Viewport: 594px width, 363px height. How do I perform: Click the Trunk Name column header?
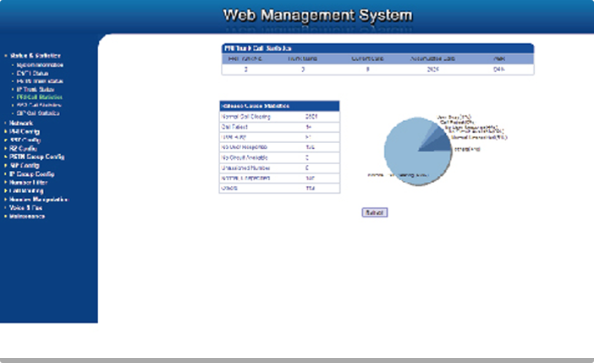pos(302,58)
